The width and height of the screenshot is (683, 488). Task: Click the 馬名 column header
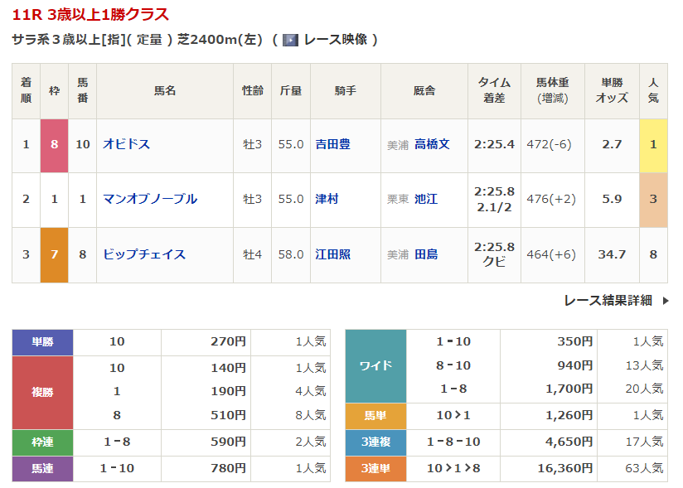click(x=165, y=90)
